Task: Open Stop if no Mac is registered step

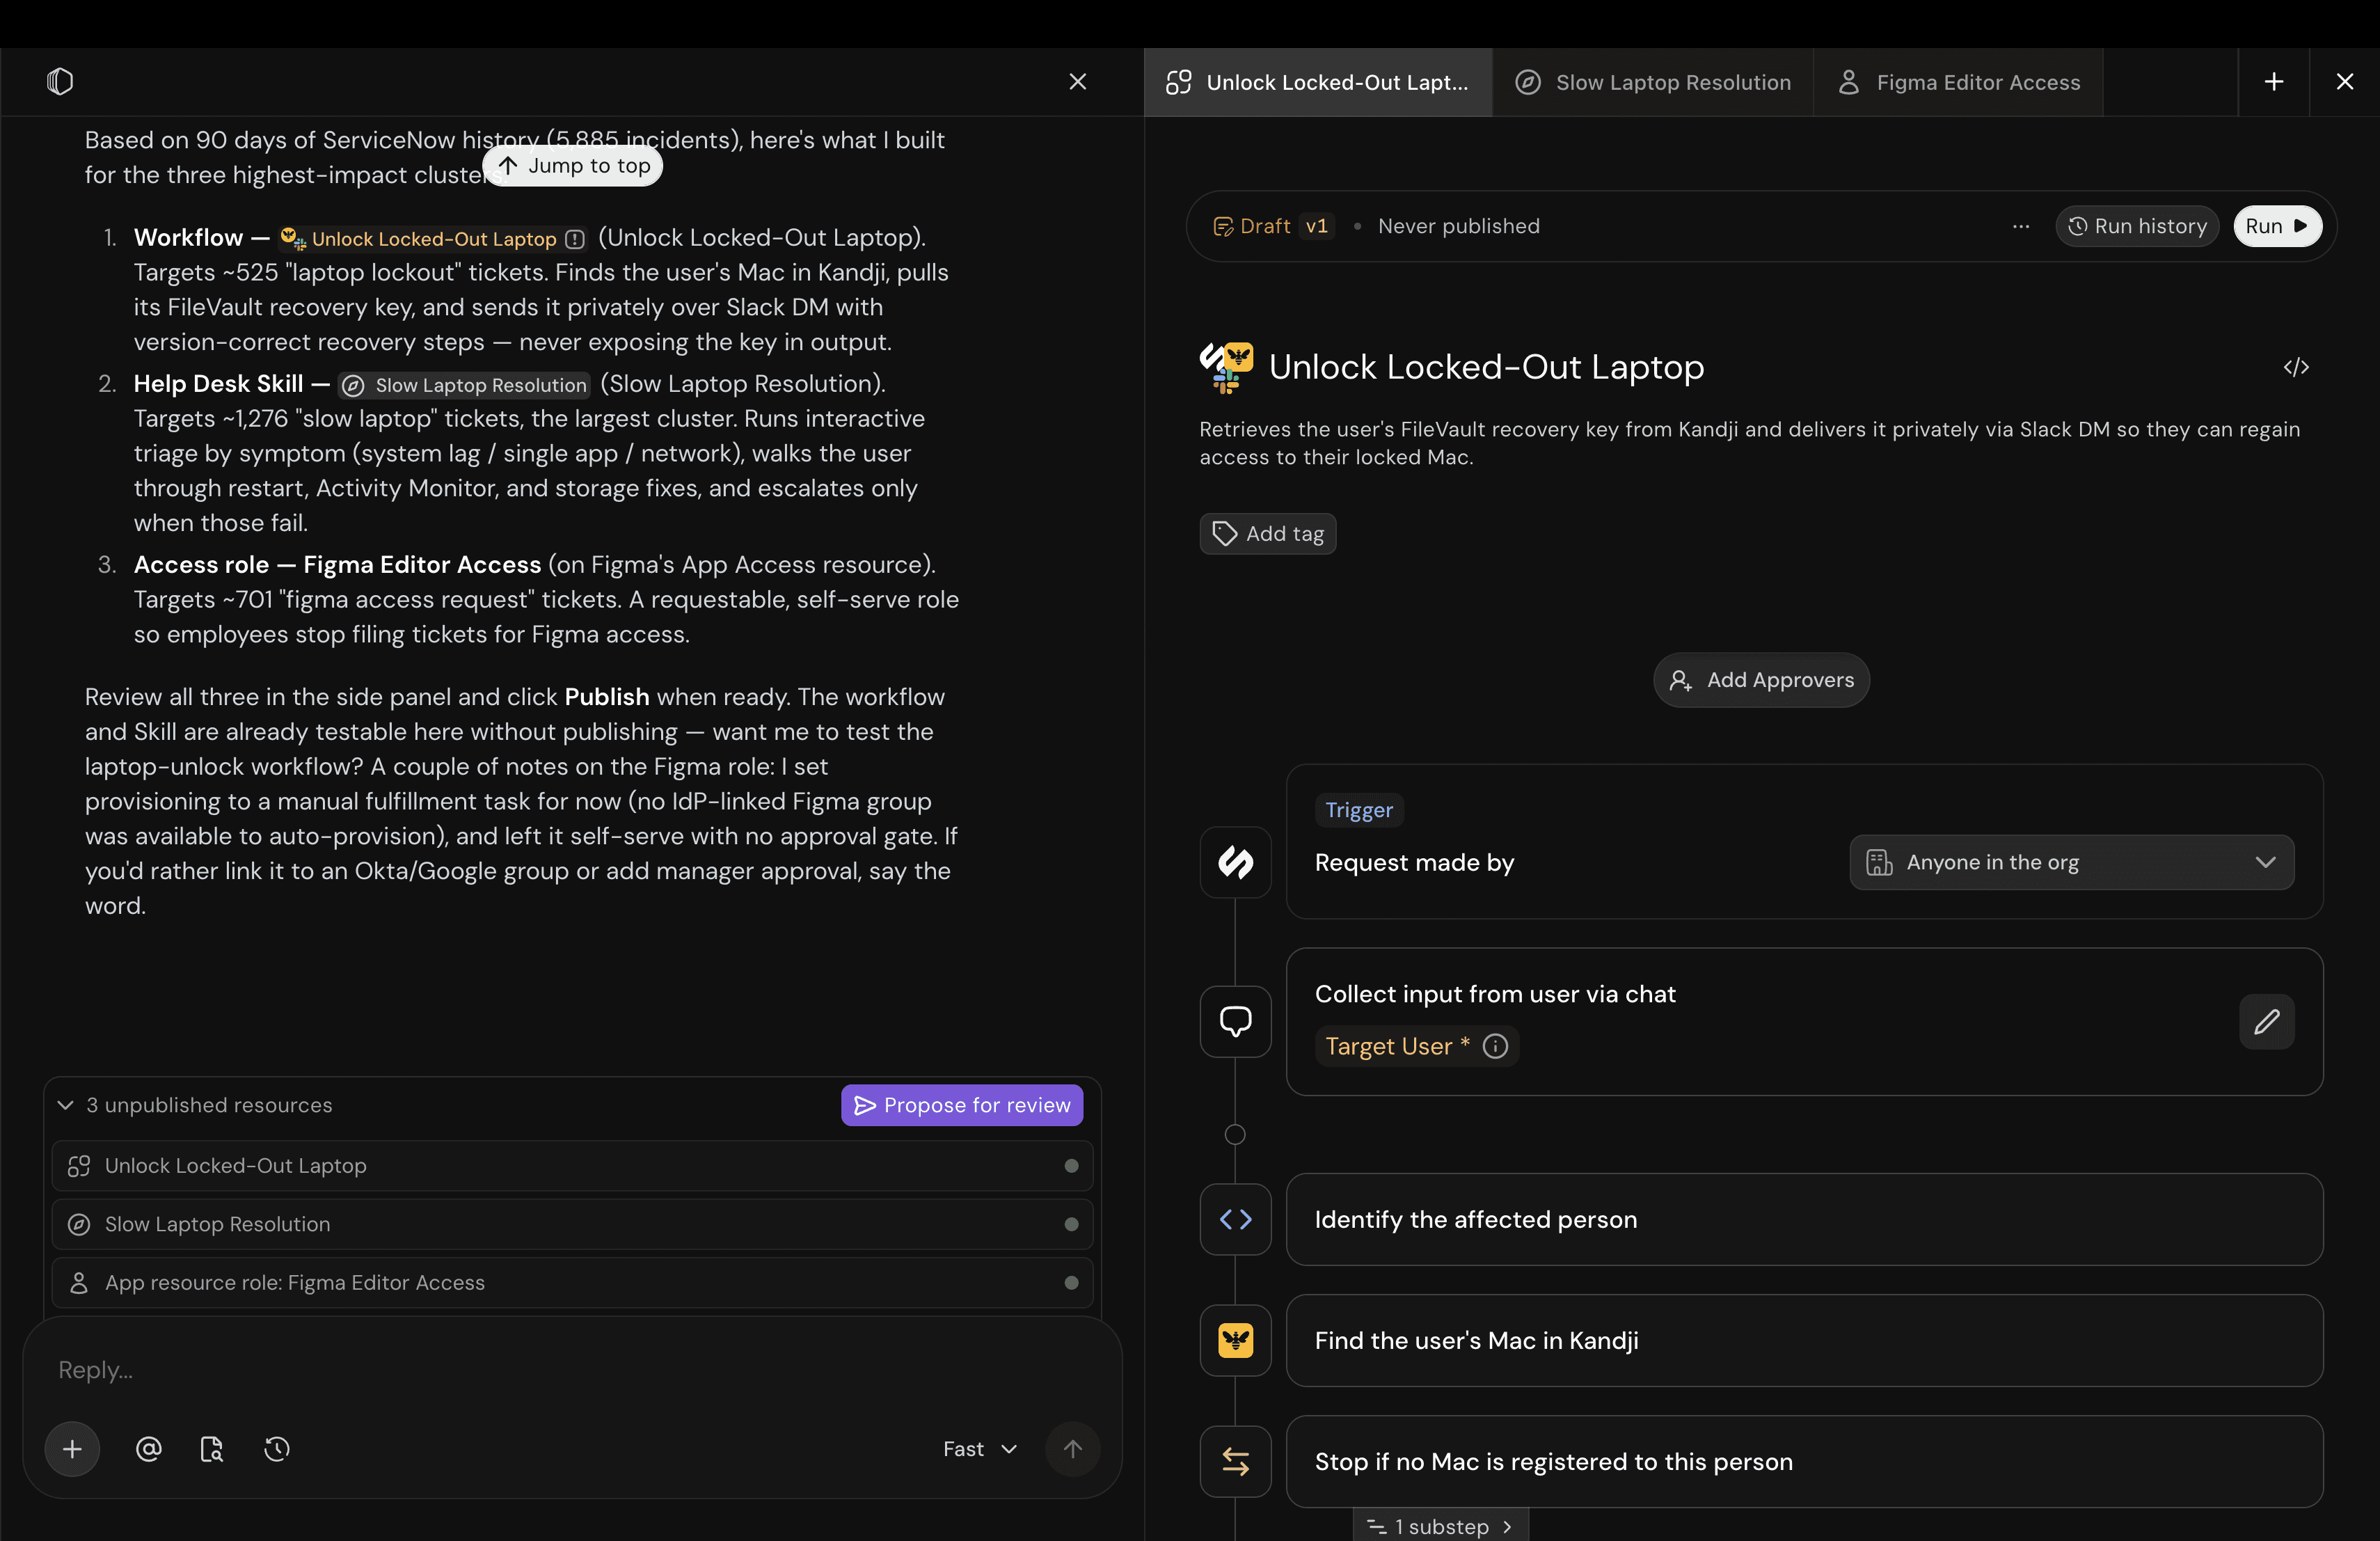Action: (x=1804, y=1461)
